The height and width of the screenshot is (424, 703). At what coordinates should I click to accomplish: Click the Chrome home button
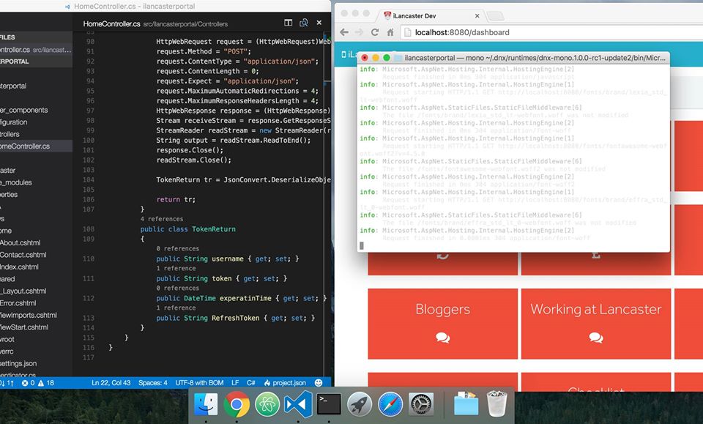(x=390, y=32)
